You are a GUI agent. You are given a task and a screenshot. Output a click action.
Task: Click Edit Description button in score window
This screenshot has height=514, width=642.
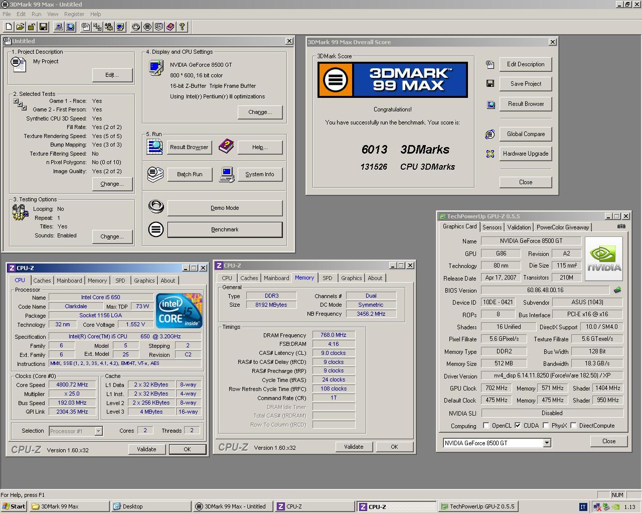526,64
